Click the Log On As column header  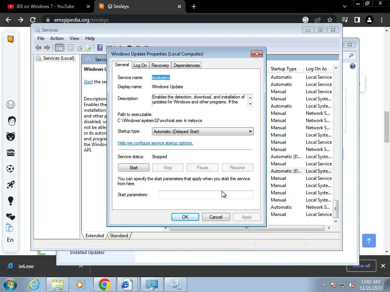pos(318,69)
